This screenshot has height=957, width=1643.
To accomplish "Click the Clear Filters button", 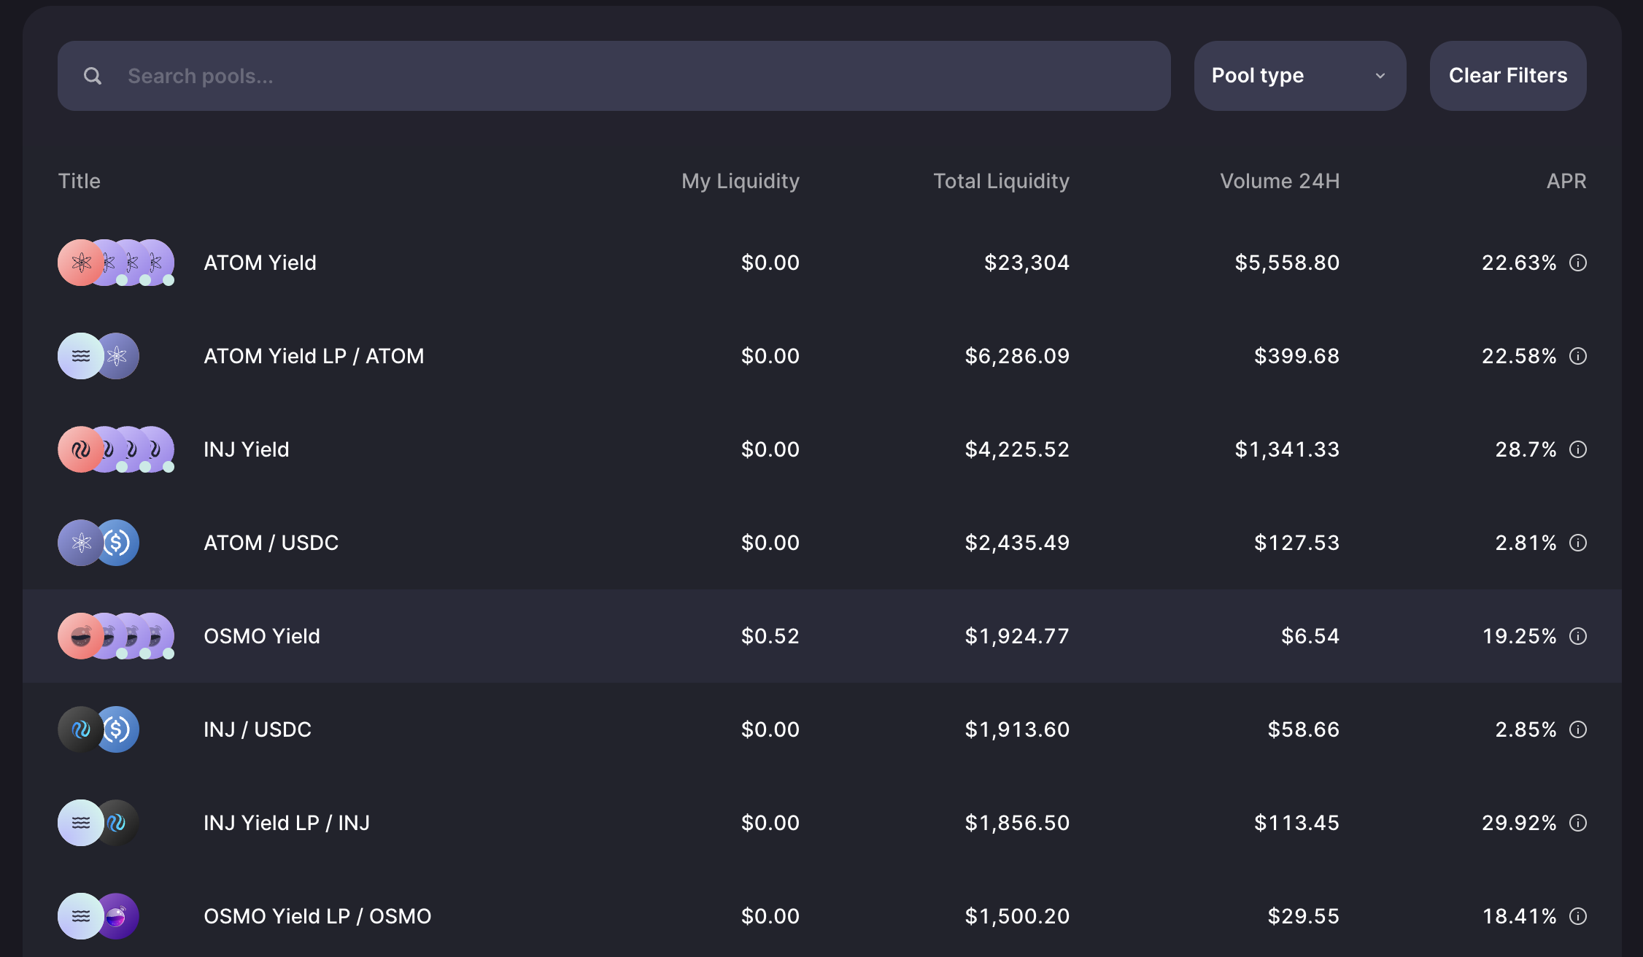I will point(1508,76).
